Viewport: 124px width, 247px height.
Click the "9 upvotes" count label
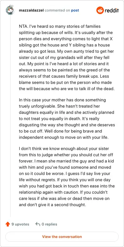[x=20, y=224]
